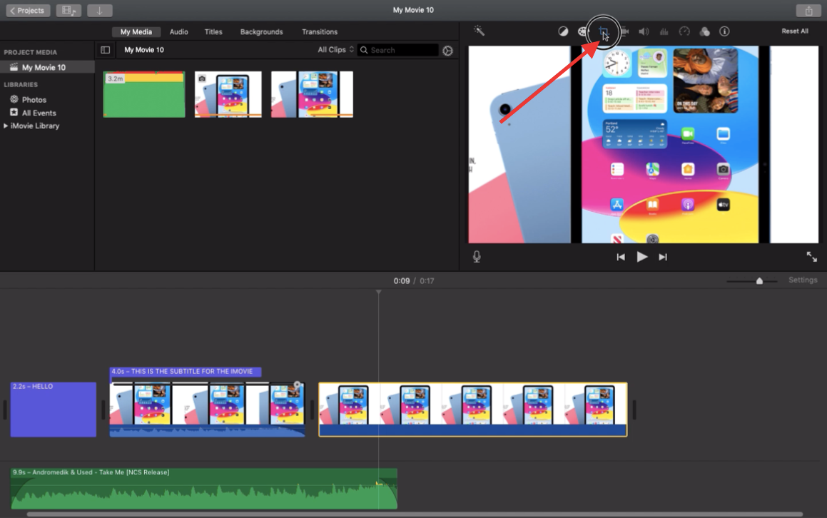Click the magic wand auto-enhance icon
Image resolution: width=827 pixels, height=518 pixels.
[479, 31]
